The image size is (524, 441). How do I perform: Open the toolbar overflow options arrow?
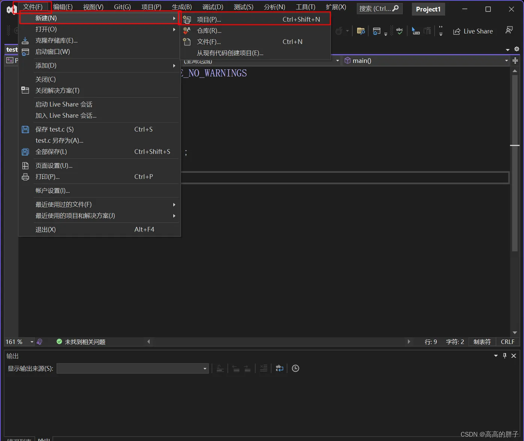(441, 31)
